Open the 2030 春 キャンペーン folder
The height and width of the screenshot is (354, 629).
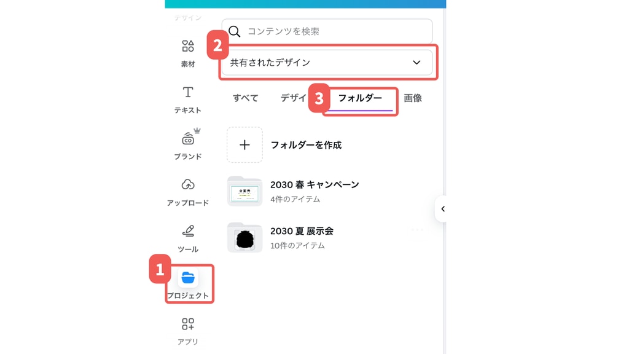[x=314, y=185]
